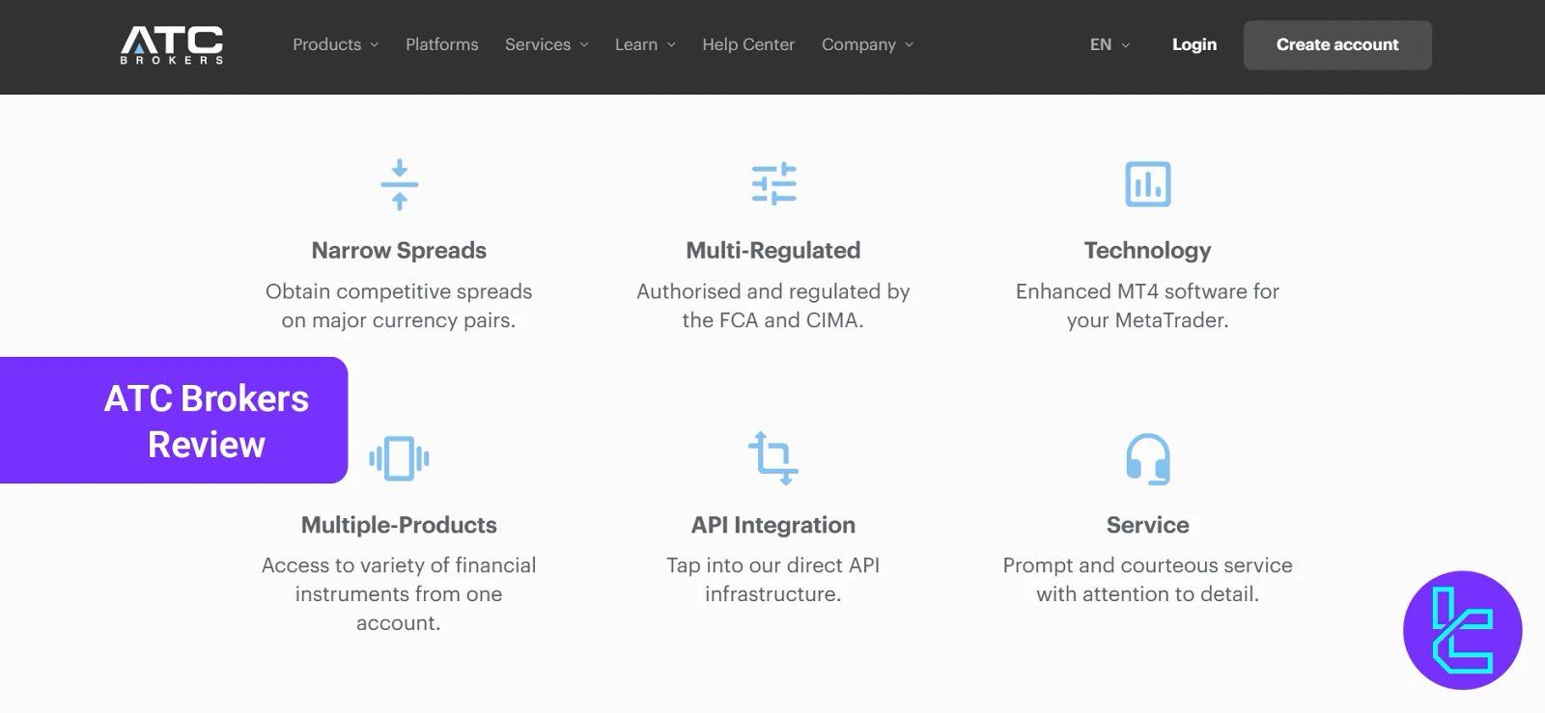Click 'Authorised and regulated by the FCA' text
This screenshot has width=1545, height=713.
click(773, 306)
